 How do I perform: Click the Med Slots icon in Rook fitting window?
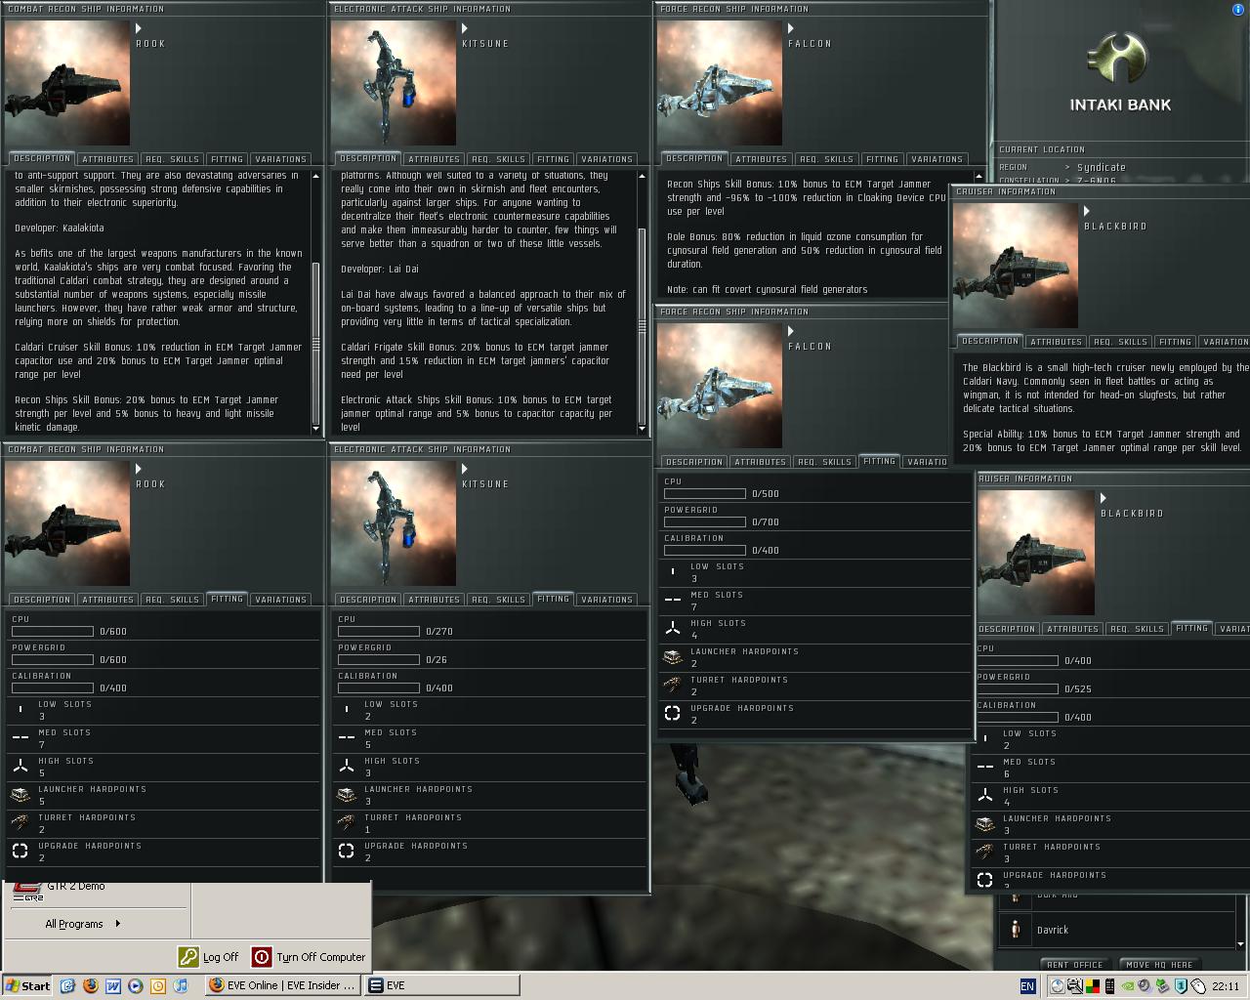pyautogui.click(x=21, y=738)
